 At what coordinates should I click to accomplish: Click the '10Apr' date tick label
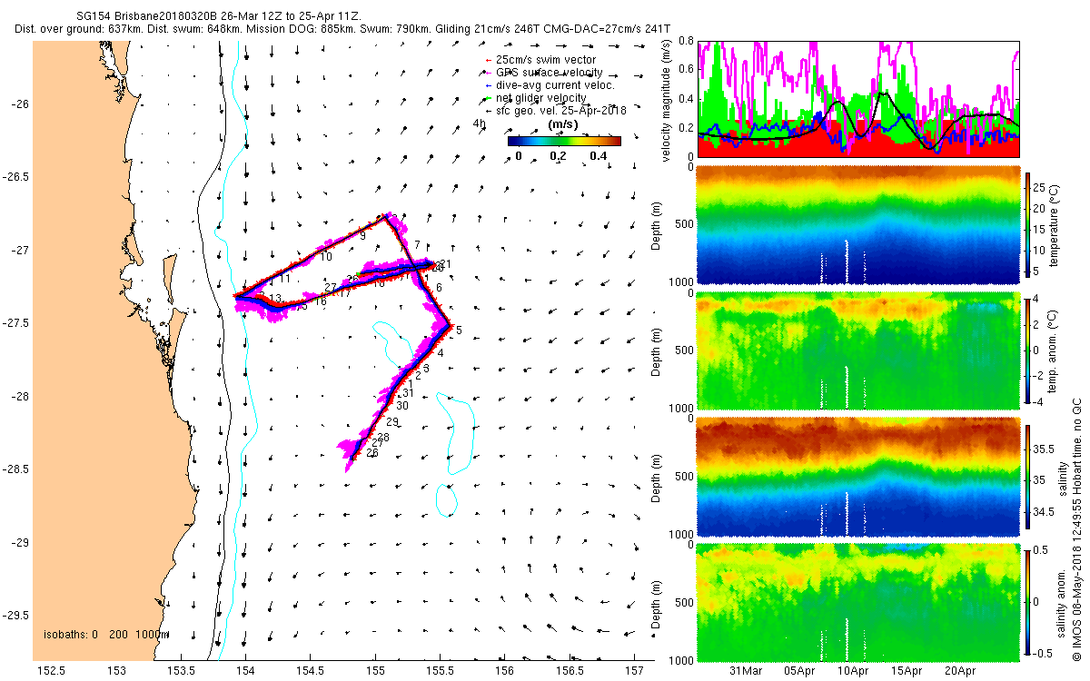point(854,671)
